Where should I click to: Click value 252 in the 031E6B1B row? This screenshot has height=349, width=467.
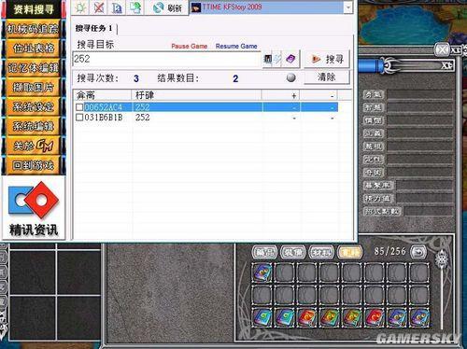pos(143,118)
